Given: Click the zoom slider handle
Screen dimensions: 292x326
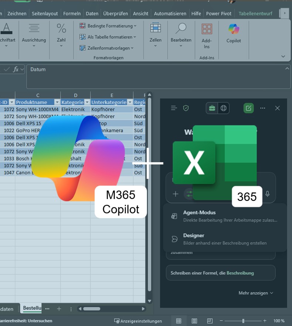Looking at the screenshot, I should tap(243, 321).
